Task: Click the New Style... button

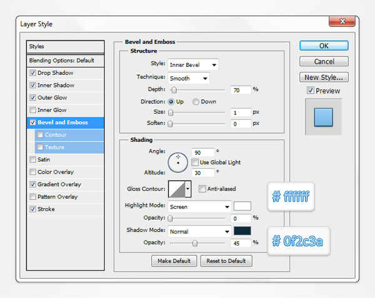Action: pyautogui.click(x=323, y=77)
